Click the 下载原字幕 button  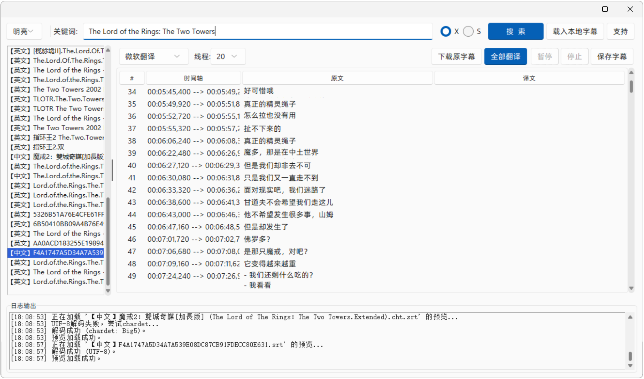tap(457, 56)
